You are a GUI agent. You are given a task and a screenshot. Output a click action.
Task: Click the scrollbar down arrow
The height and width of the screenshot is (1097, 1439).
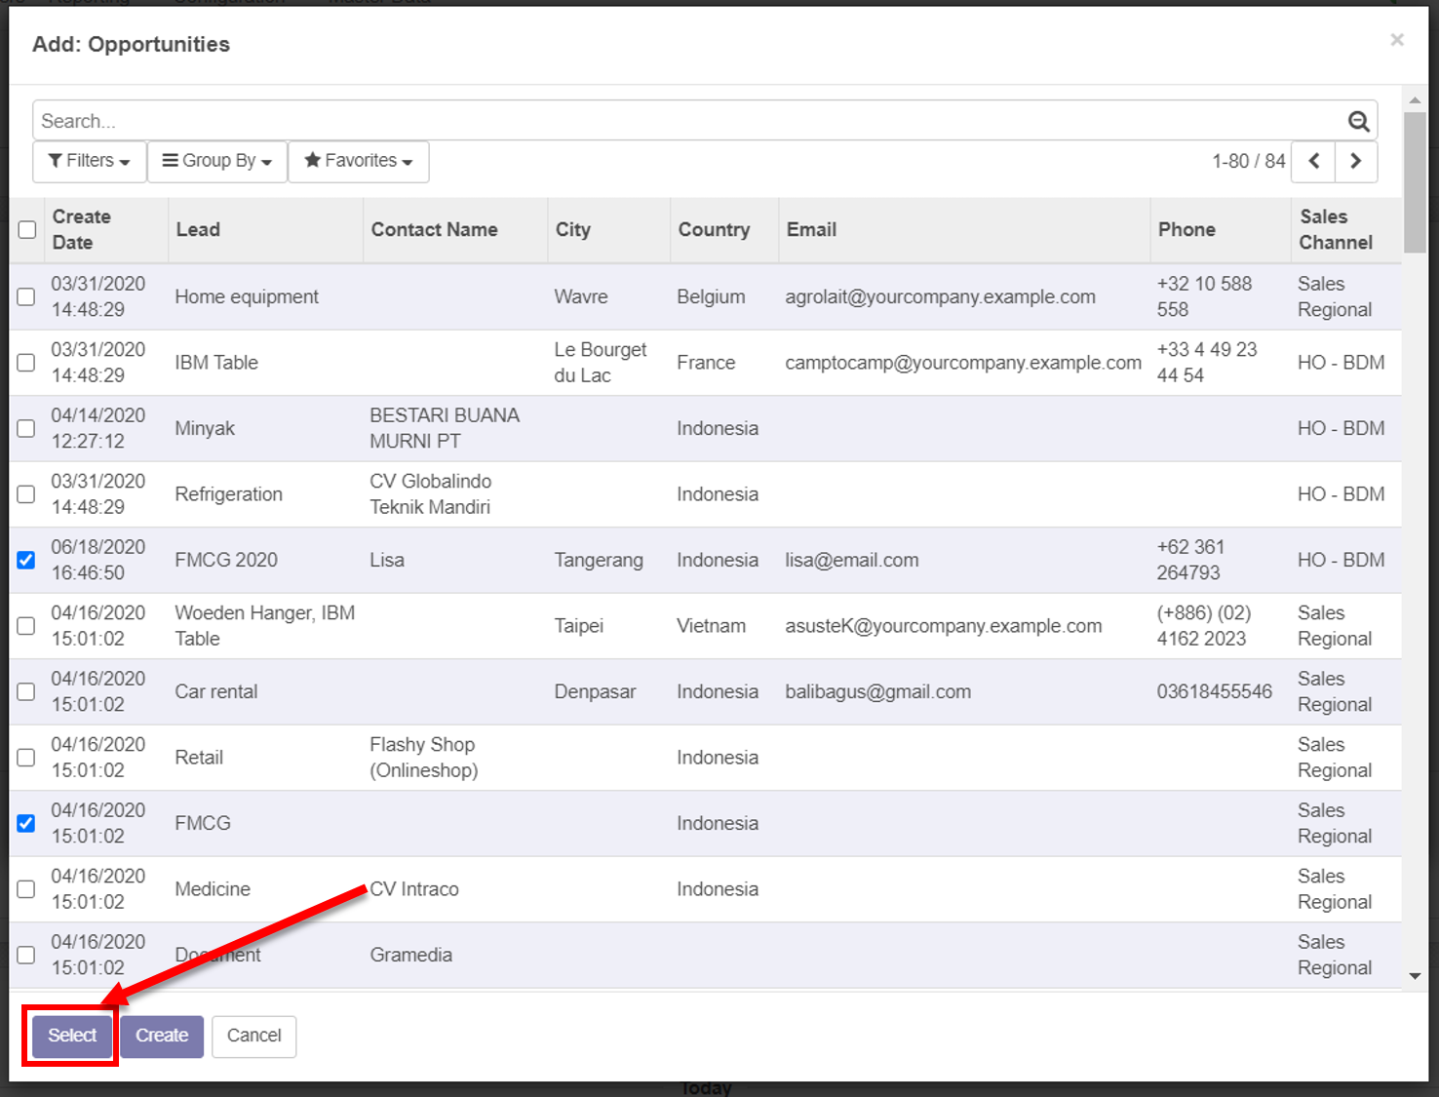(1415, 976)
